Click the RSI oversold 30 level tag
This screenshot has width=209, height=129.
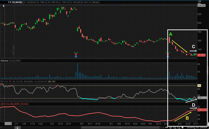pos(49,82)
